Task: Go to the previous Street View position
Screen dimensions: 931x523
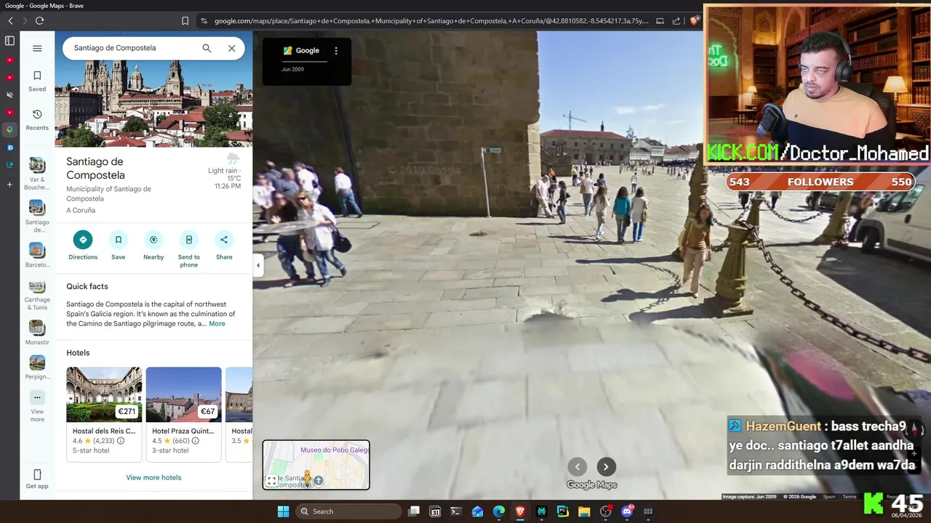Action: point(578,467)
